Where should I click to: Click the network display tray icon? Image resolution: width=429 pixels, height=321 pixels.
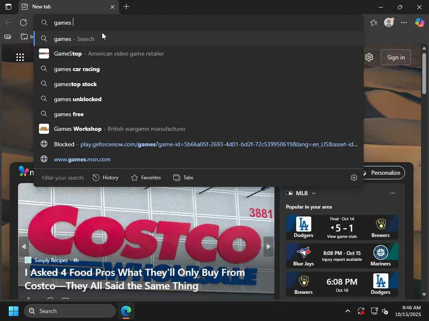374,311
